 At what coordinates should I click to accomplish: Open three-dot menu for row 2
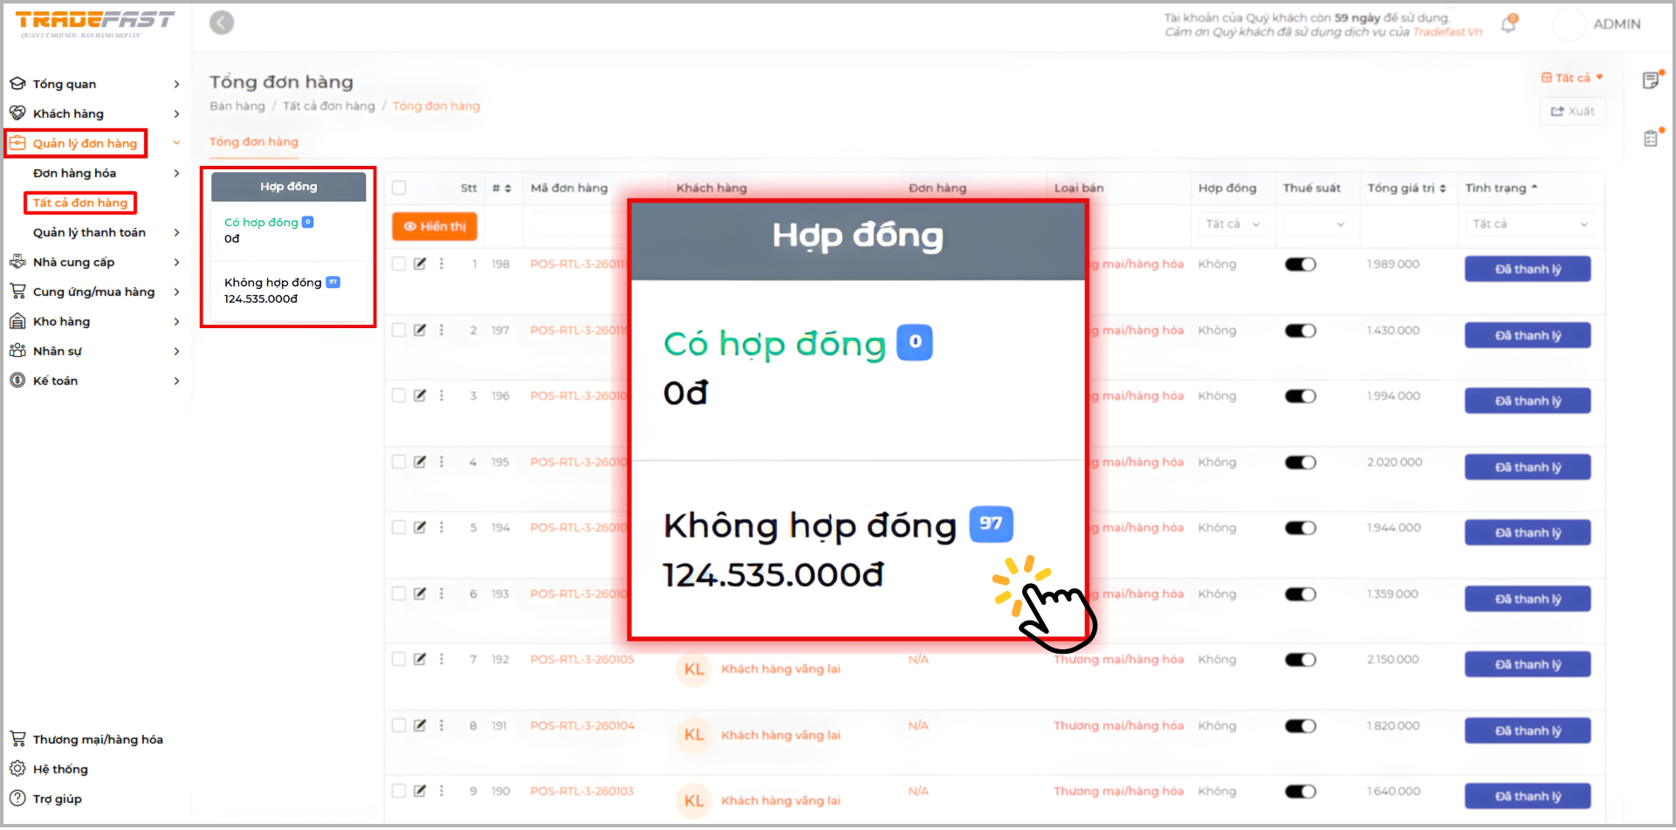click(442, 330)
